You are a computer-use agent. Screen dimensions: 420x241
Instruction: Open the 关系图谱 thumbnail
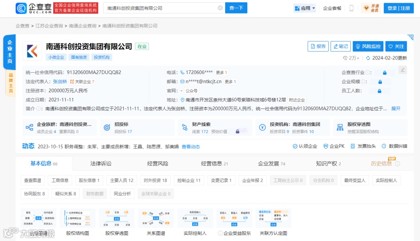point(156,222)
